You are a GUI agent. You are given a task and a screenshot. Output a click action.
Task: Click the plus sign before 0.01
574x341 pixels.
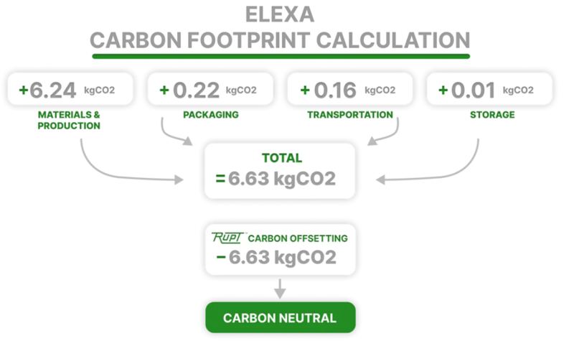[x=443, y=90]
